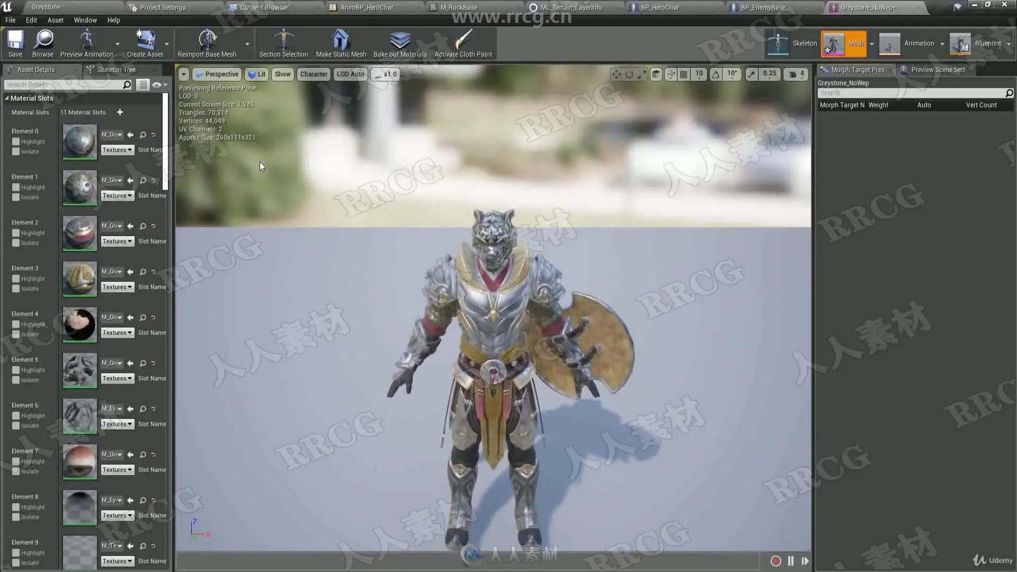
Task: Click the Perspective view button
Action: (x=217, y=74)
